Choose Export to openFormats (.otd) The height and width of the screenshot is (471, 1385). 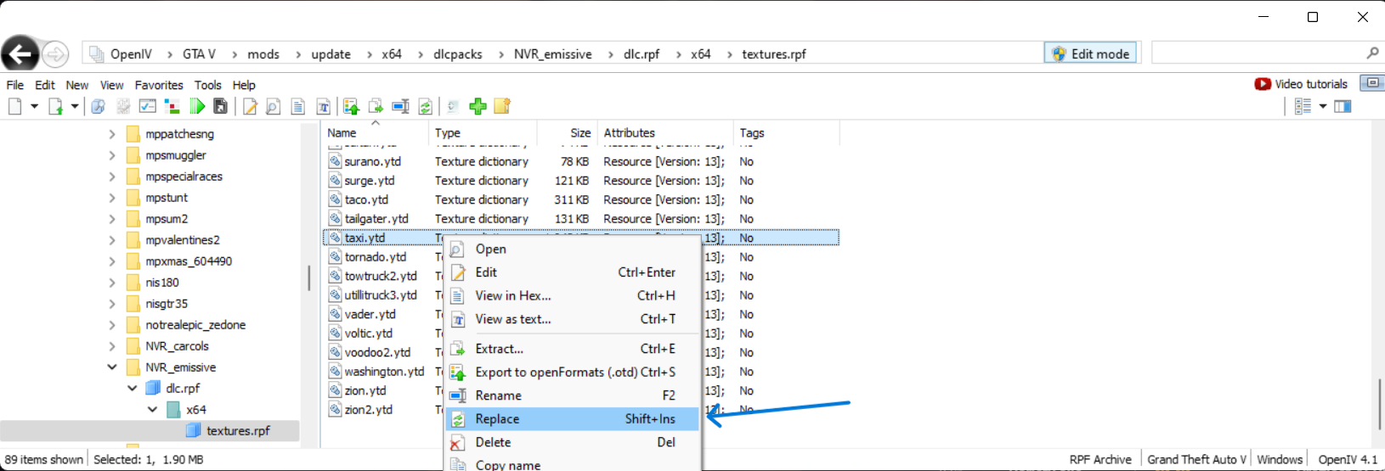pos(573,373)
